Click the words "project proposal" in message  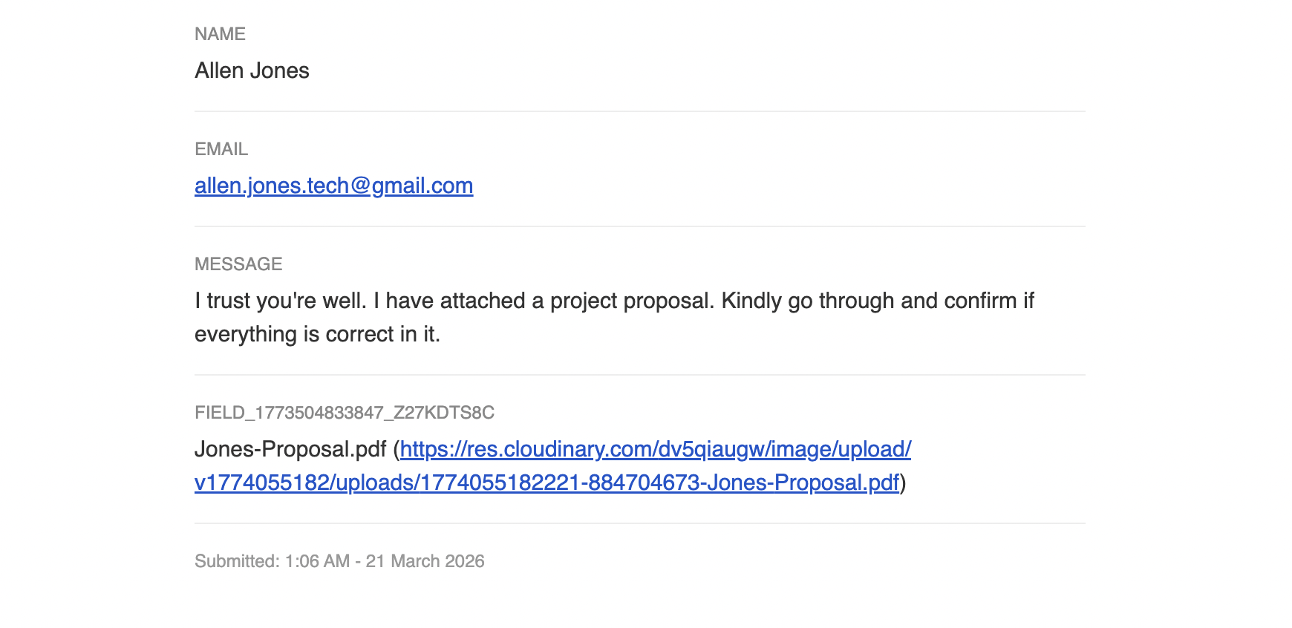(x=631, y=301)
